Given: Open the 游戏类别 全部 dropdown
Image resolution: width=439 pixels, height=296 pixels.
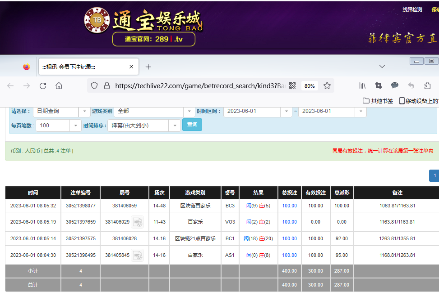Looking at the screenshot, I should [189, 111].
